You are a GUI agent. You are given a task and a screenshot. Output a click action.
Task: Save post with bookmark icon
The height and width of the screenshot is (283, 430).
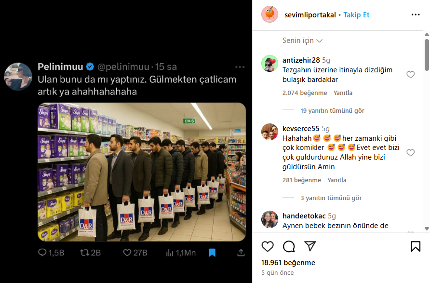[415, 246]
